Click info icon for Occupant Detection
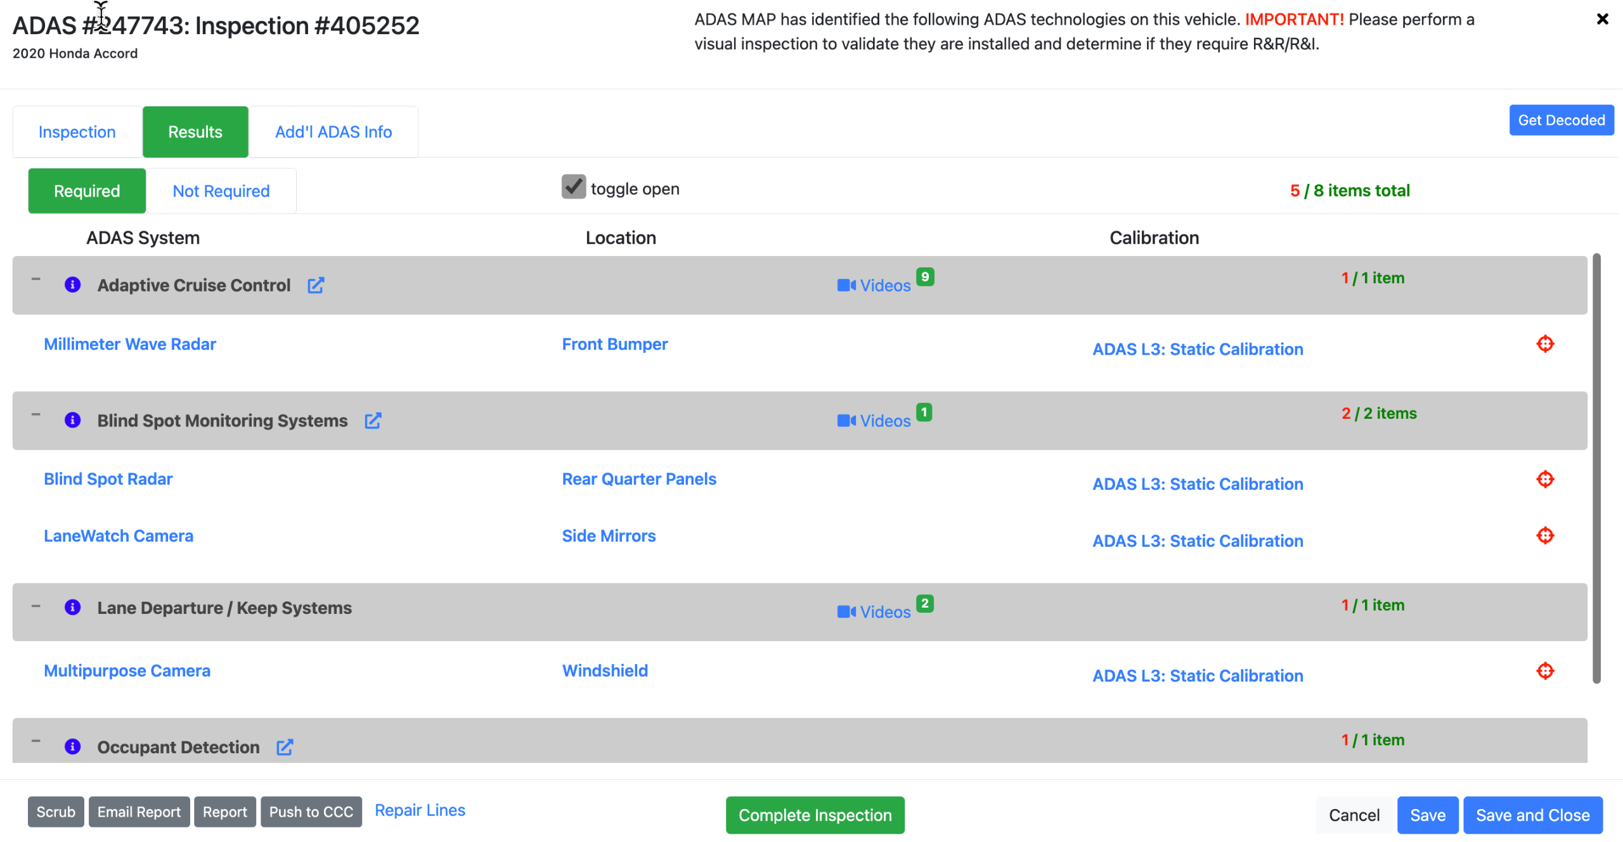 coord(73,747)
